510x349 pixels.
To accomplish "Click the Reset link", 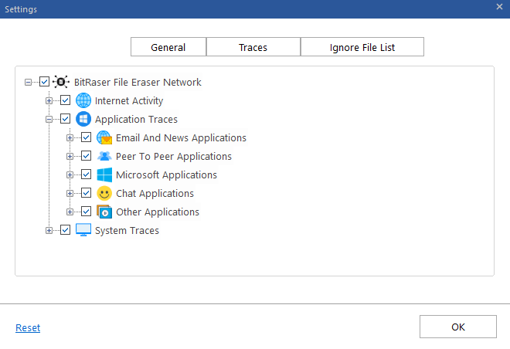I will click(x=28, y=327).
